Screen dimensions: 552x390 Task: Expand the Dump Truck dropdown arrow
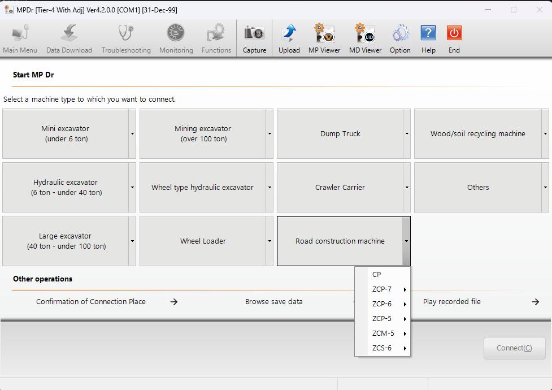click(x=407, y=134)
